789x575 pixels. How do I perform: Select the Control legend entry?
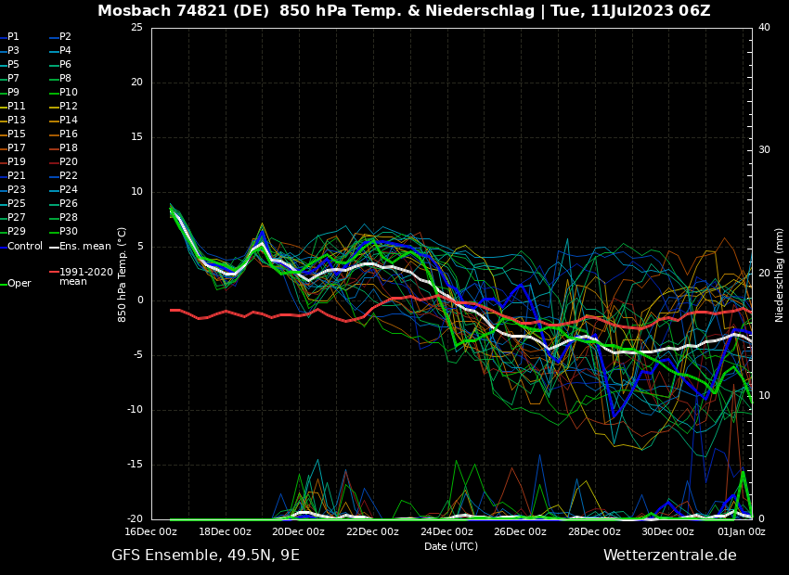25,246
